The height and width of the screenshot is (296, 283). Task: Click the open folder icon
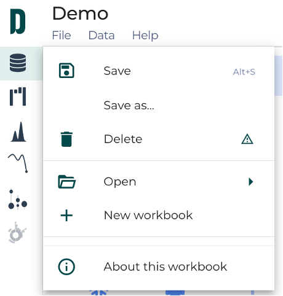[x=67, y=182]
